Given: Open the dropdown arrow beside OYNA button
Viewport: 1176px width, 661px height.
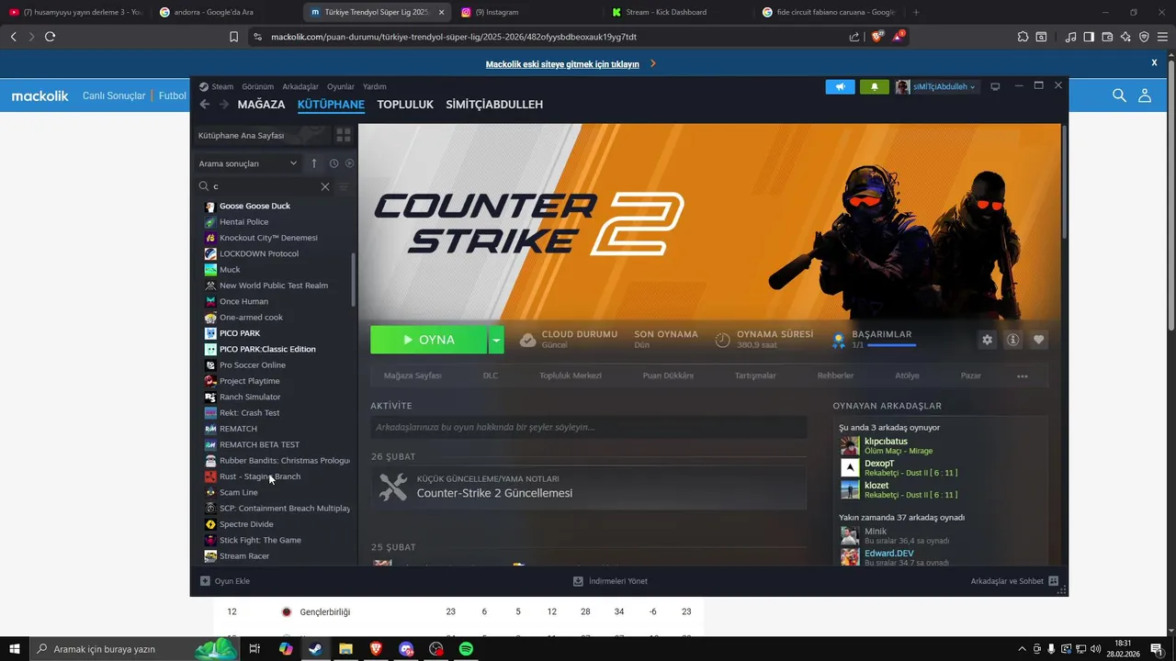Looking at the screenshot, I should click(x=496, y=340).
